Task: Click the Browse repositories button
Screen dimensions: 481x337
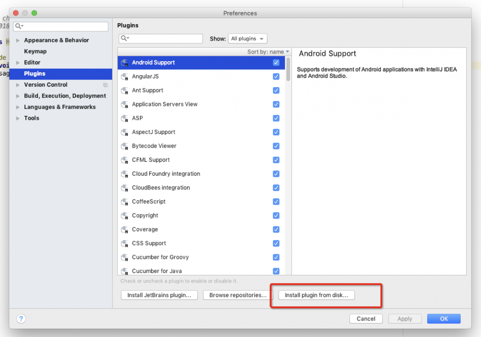Action: tap(238, 295)
